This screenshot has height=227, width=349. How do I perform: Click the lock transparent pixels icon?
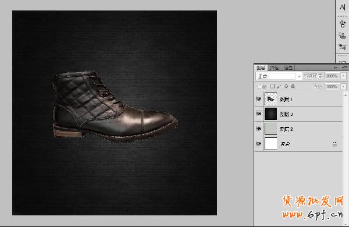pos(272,86)
